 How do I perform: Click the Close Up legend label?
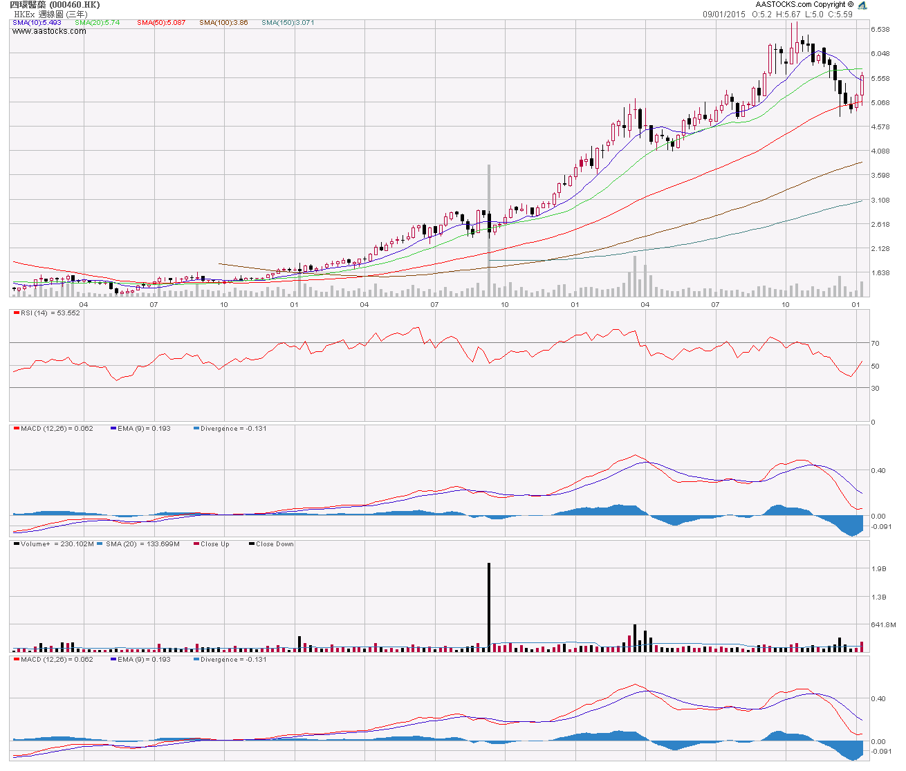(215, 544)
